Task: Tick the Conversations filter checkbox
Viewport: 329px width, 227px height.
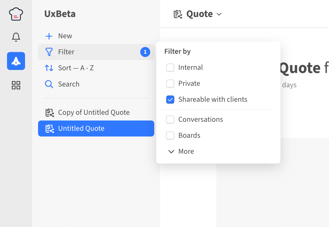Action: pos(170,119)
